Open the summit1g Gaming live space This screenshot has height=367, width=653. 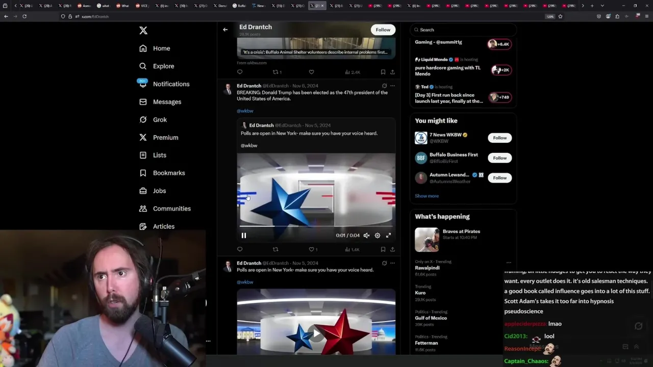pyautogui.click(x=463, y=44)
